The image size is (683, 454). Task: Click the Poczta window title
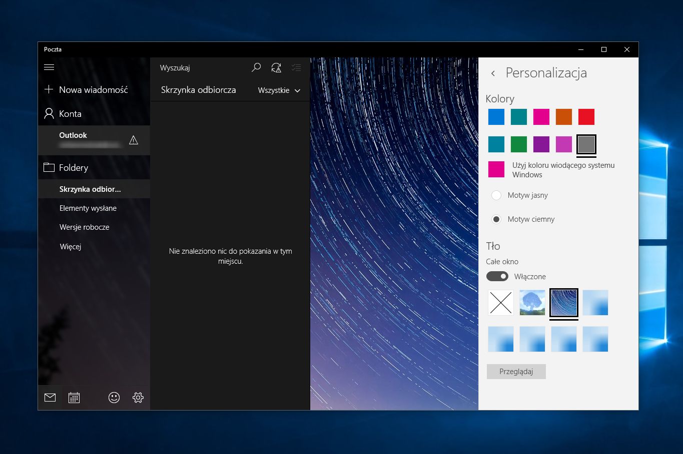(53, 49)
